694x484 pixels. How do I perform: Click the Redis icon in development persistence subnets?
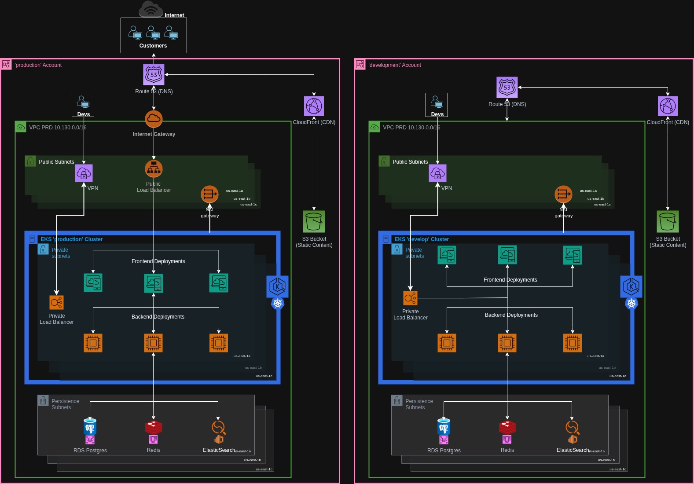[507, 427]
